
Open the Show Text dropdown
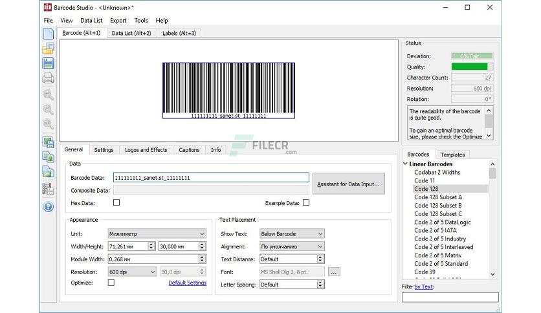pos(292,233)
